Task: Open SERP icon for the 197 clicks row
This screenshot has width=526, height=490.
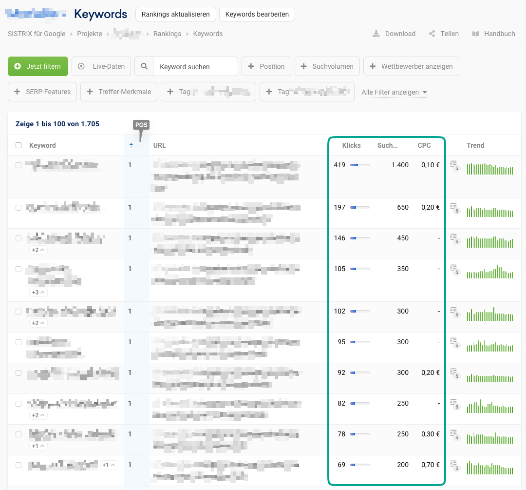Action: coord(454,208)
